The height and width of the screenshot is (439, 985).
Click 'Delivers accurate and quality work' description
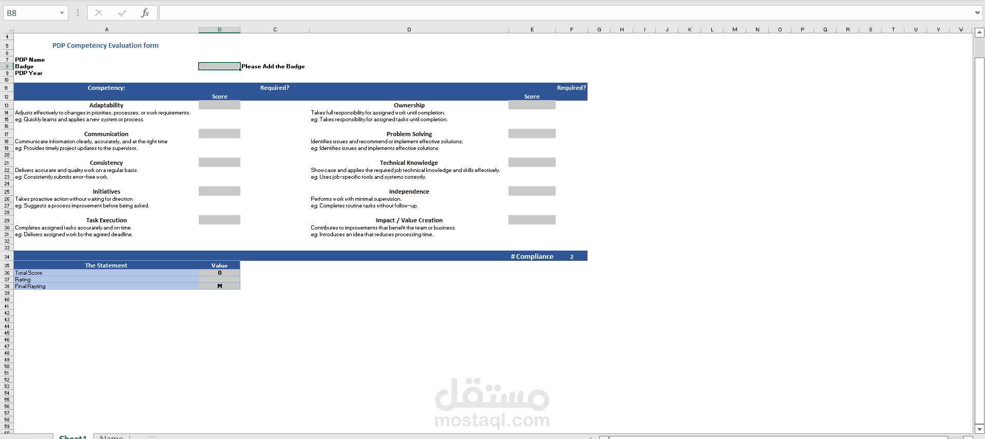coord(77,170)
